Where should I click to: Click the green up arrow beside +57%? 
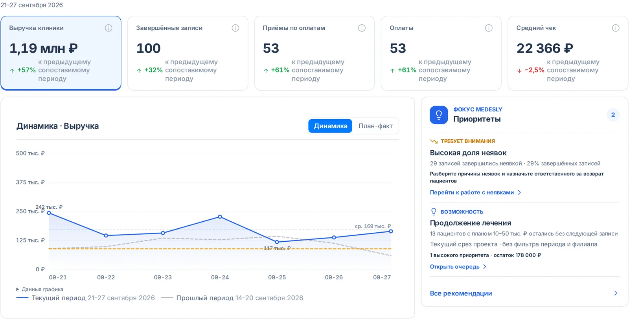point(12,71)
